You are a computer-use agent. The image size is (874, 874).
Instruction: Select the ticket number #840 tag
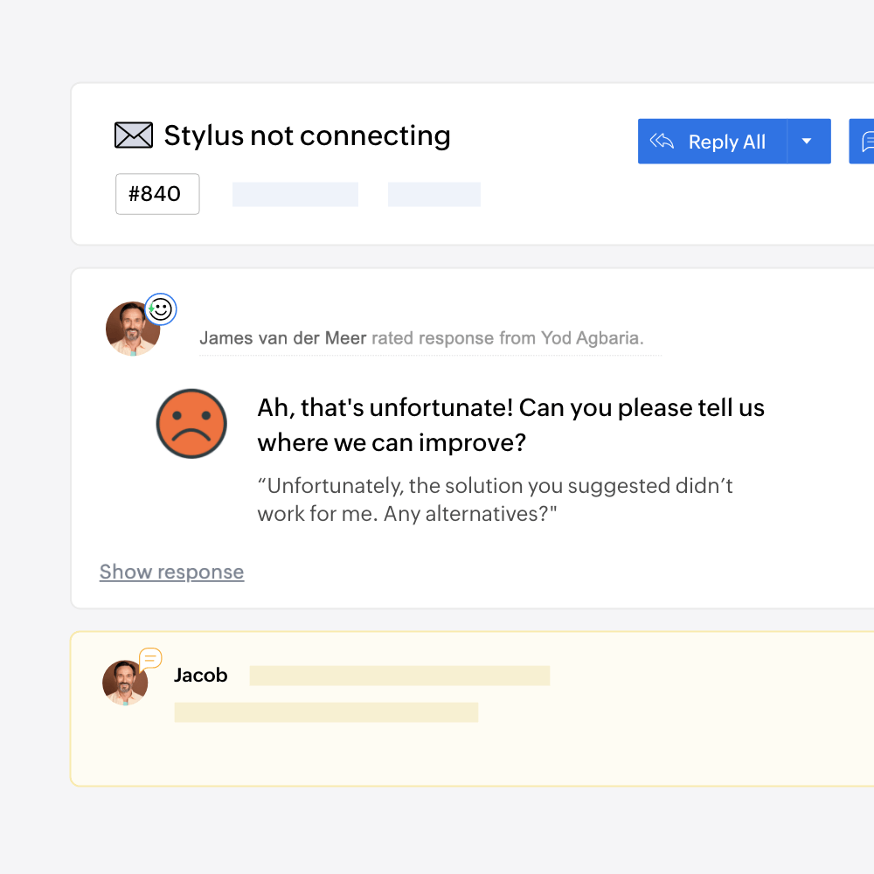coord(157,194)
